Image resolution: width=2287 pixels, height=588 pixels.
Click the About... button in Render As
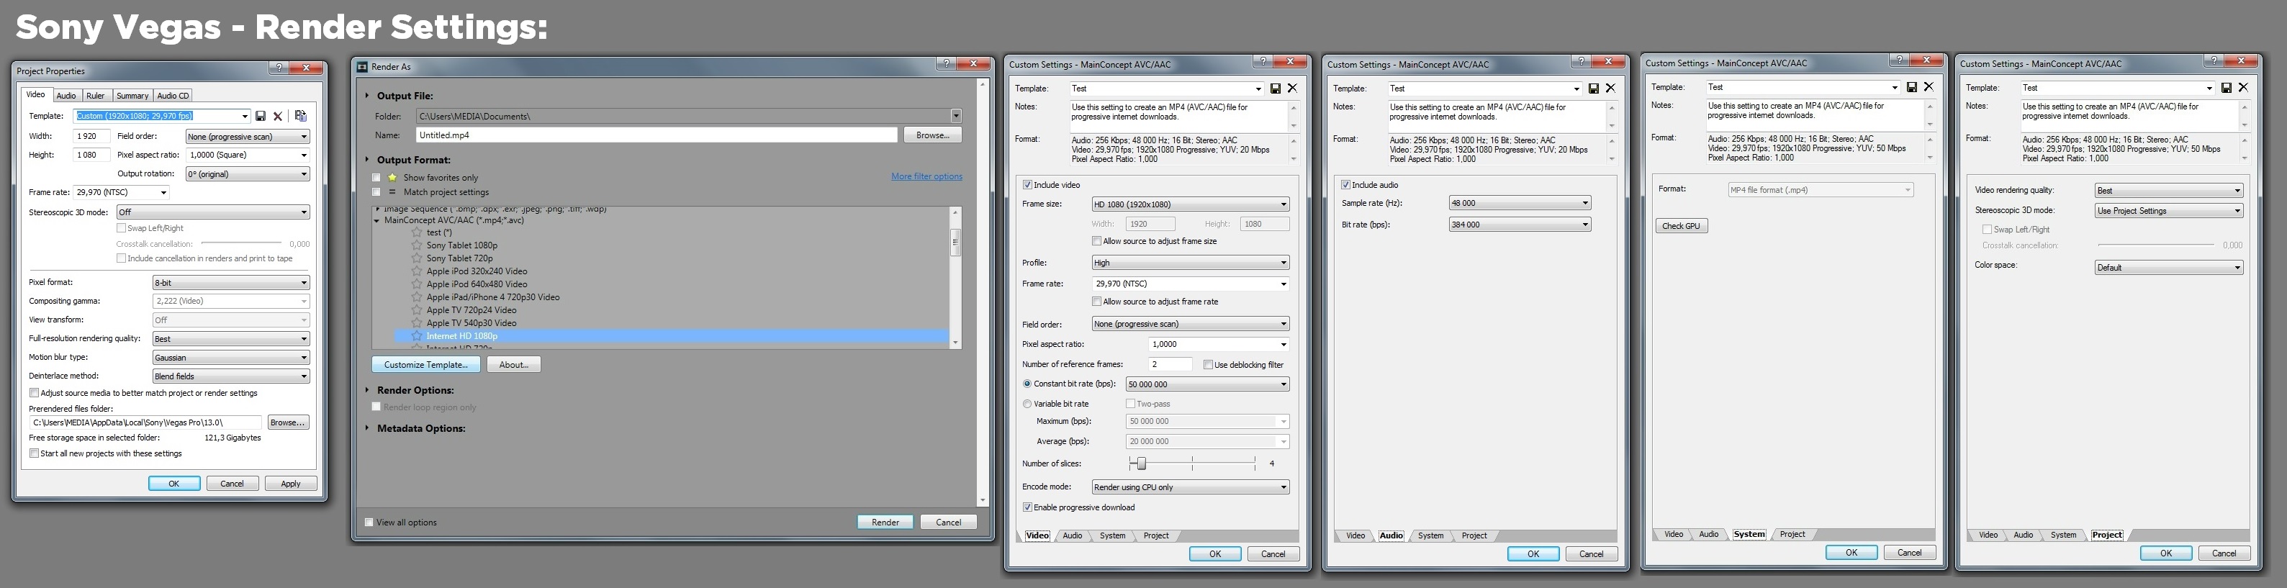[x=513, y=364]
